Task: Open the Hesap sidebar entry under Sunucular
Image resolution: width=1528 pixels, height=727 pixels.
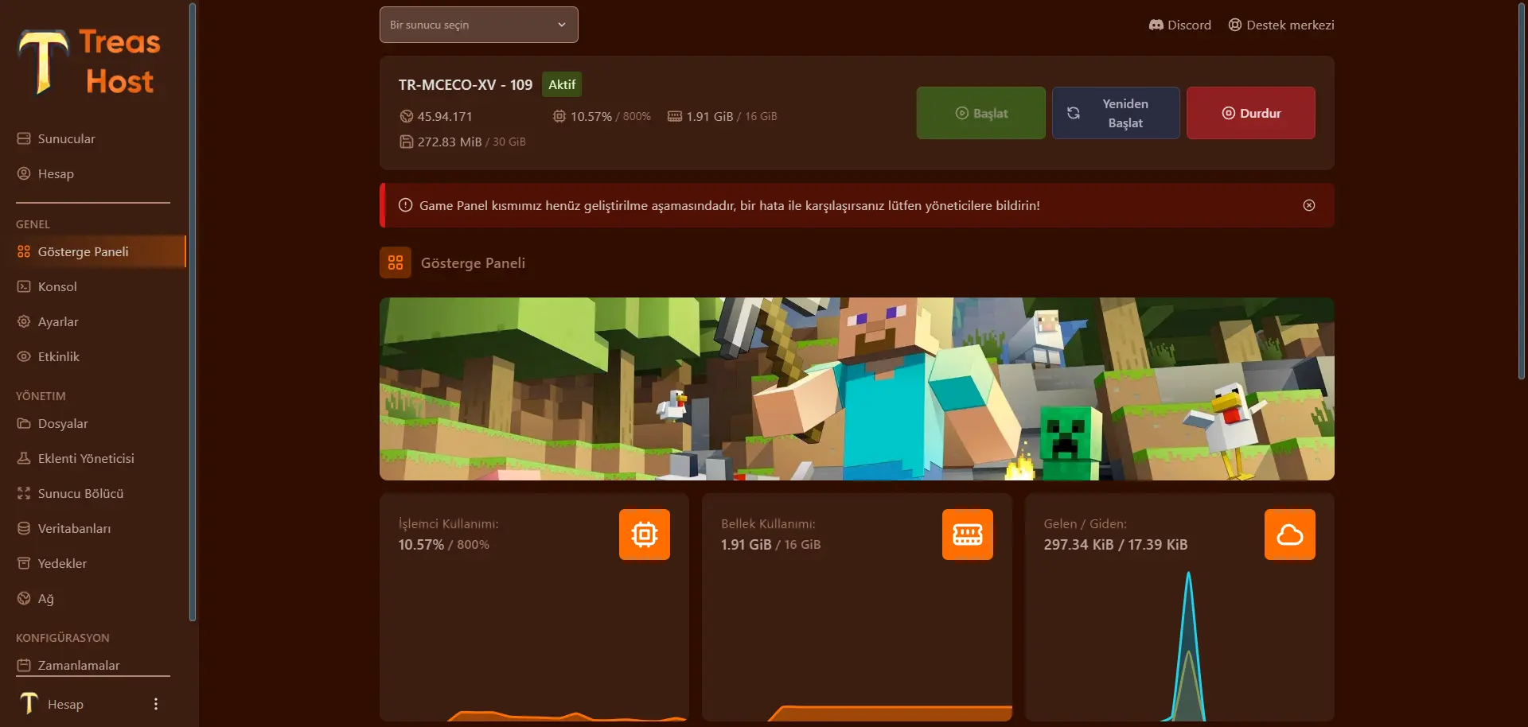Action: coord(93,173)
